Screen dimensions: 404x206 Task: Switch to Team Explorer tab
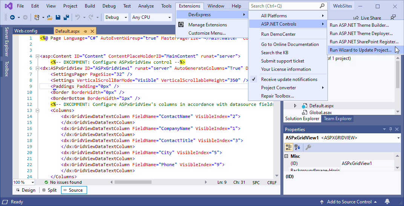point(338,119)
